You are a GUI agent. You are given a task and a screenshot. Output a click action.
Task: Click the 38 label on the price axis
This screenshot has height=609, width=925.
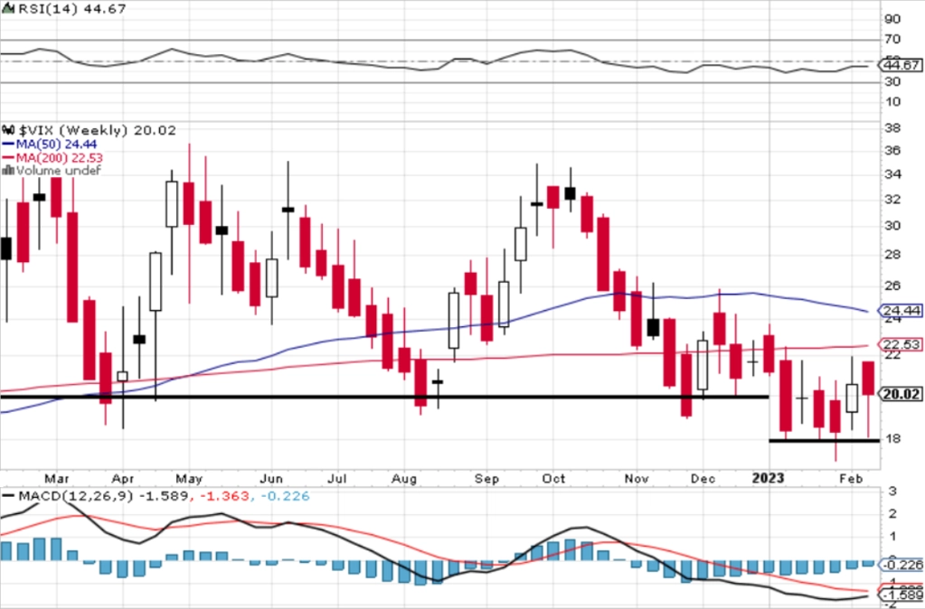892,127
